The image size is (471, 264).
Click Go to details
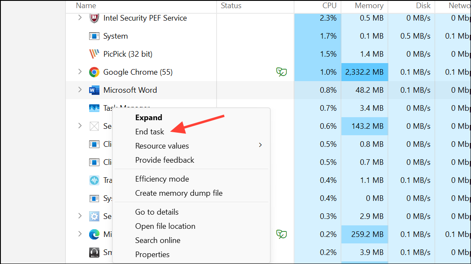[157, 212]
